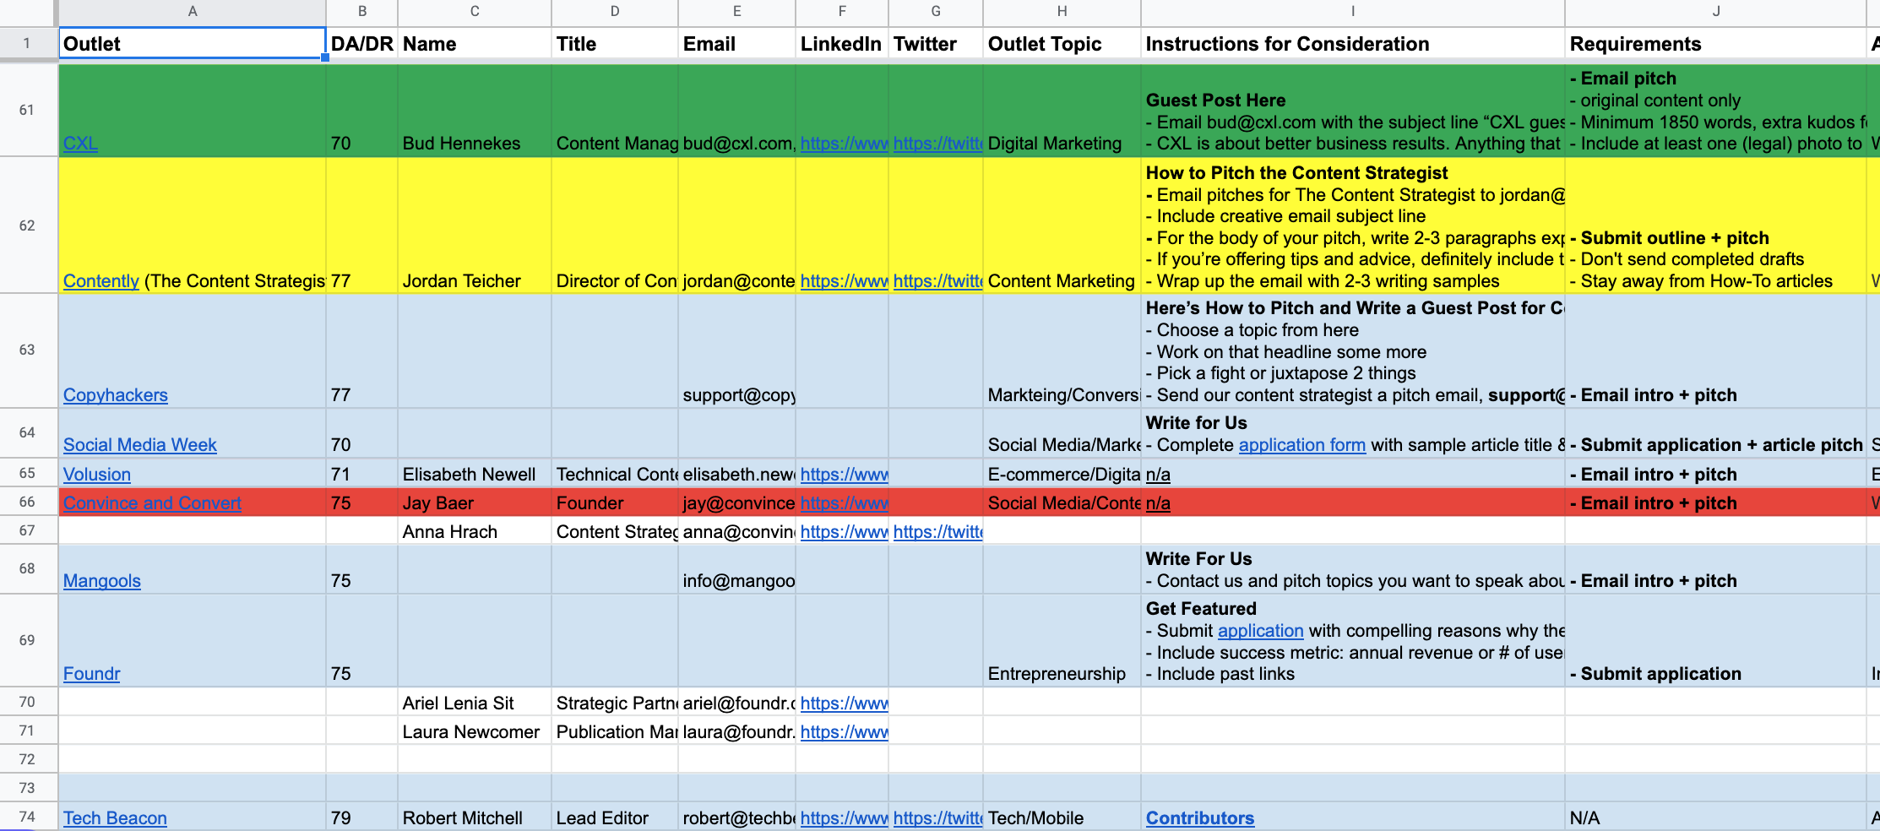Open the application form link for Social Media Week
This screenshot has height=831, width=1880.
click(x=1301, y=444)
